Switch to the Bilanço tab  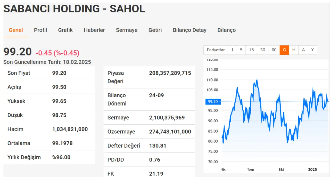[x=226, y=30]
